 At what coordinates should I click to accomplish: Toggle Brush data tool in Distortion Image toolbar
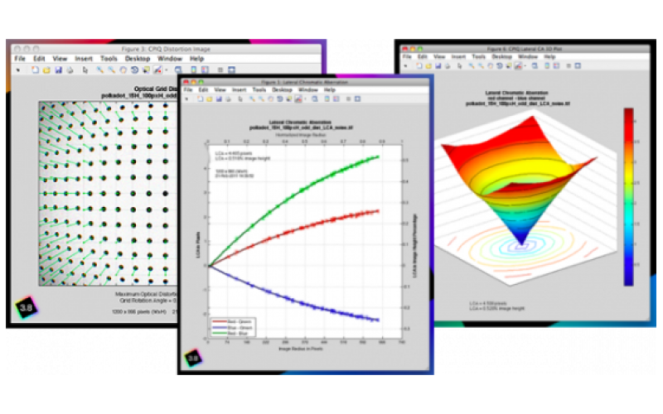point(157,70)
